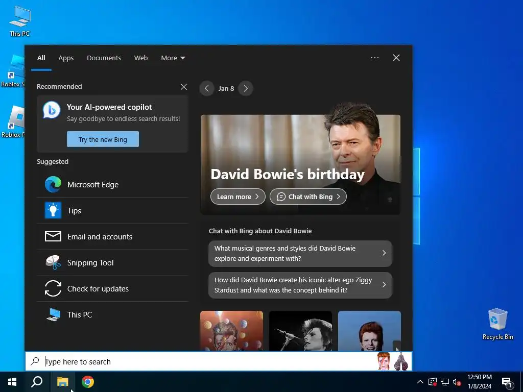Open Recycle Bin on desktop

pos(497,324)
